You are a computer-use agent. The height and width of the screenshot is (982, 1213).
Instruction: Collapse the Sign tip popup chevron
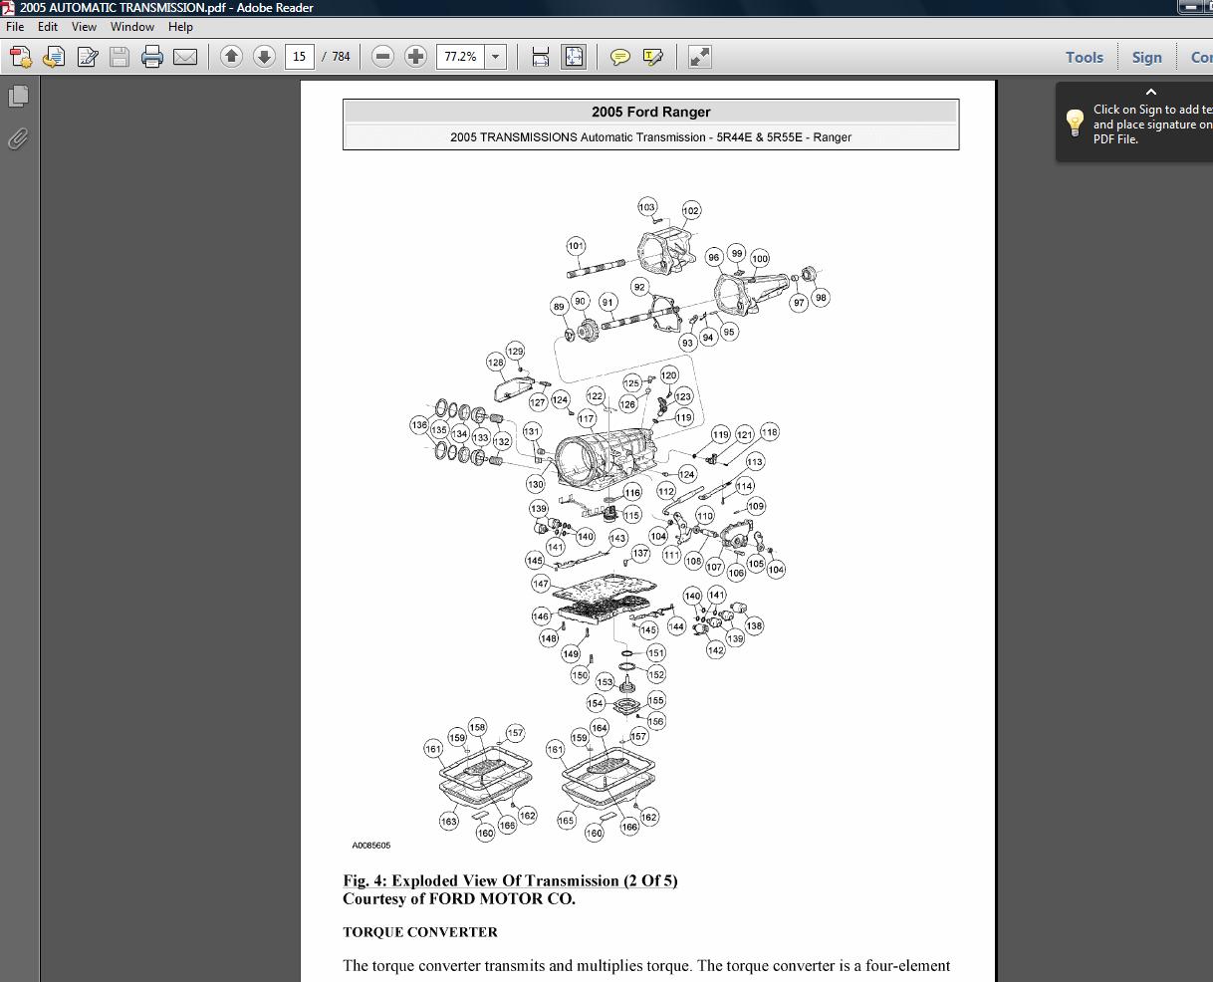tap(1151, 92)
